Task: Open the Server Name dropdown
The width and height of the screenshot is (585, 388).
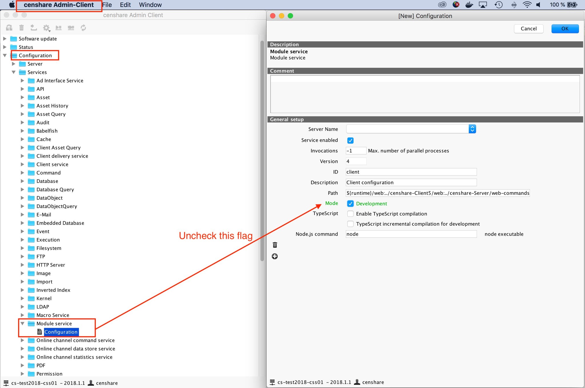Action: [x=472, y=129]
